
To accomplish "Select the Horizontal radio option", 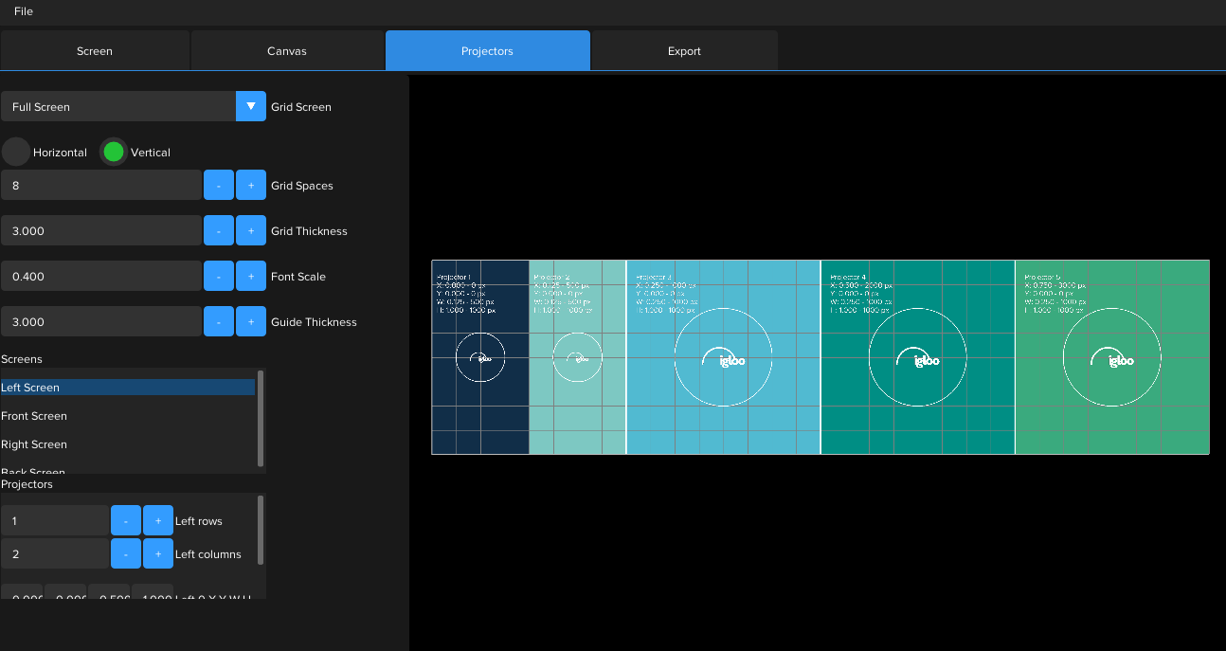I will coord(16,152).
